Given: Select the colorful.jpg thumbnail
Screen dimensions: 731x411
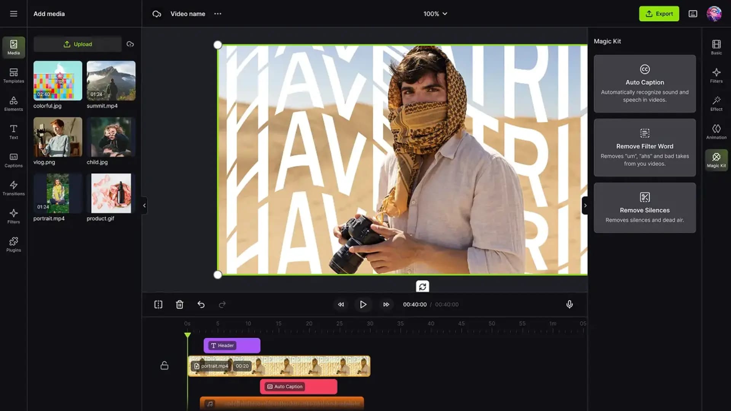Looking at the screenshot, I should click(58, 81).
